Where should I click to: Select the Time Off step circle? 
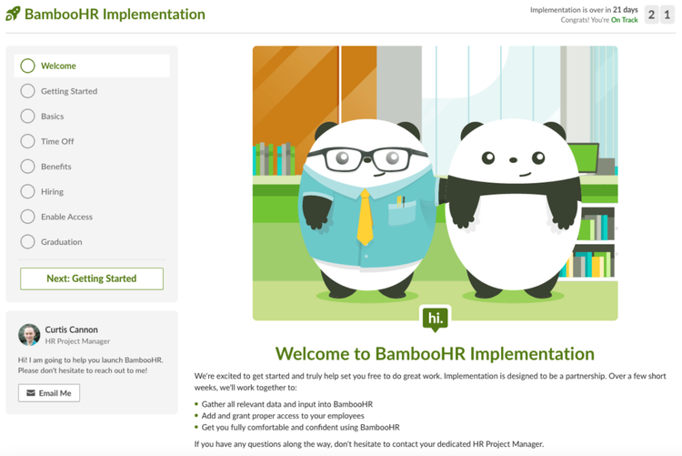[x=27, y=141]
